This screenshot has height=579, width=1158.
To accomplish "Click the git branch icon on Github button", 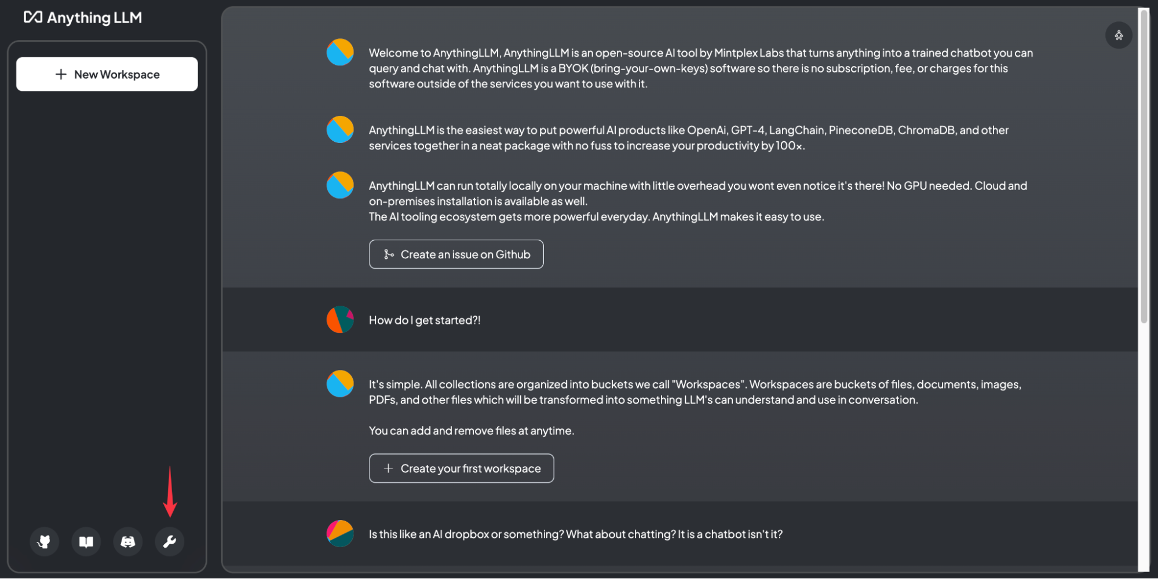I will point(389,254).
